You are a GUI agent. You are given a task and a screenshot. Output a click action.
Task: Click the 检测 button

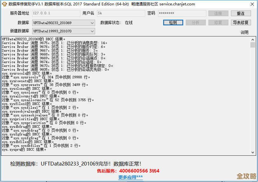173,23
